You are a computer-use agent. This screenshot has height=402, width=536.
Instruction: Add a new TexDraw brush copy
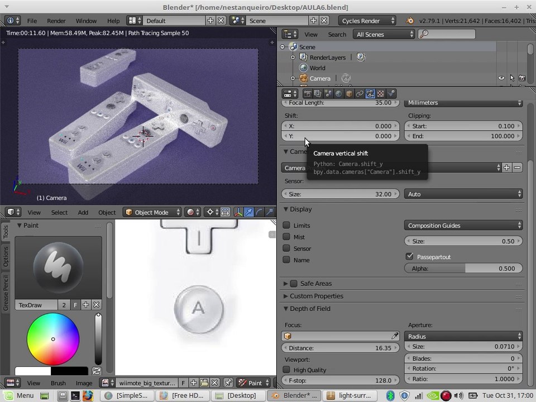pyautogui.click(x=86, y=305)
